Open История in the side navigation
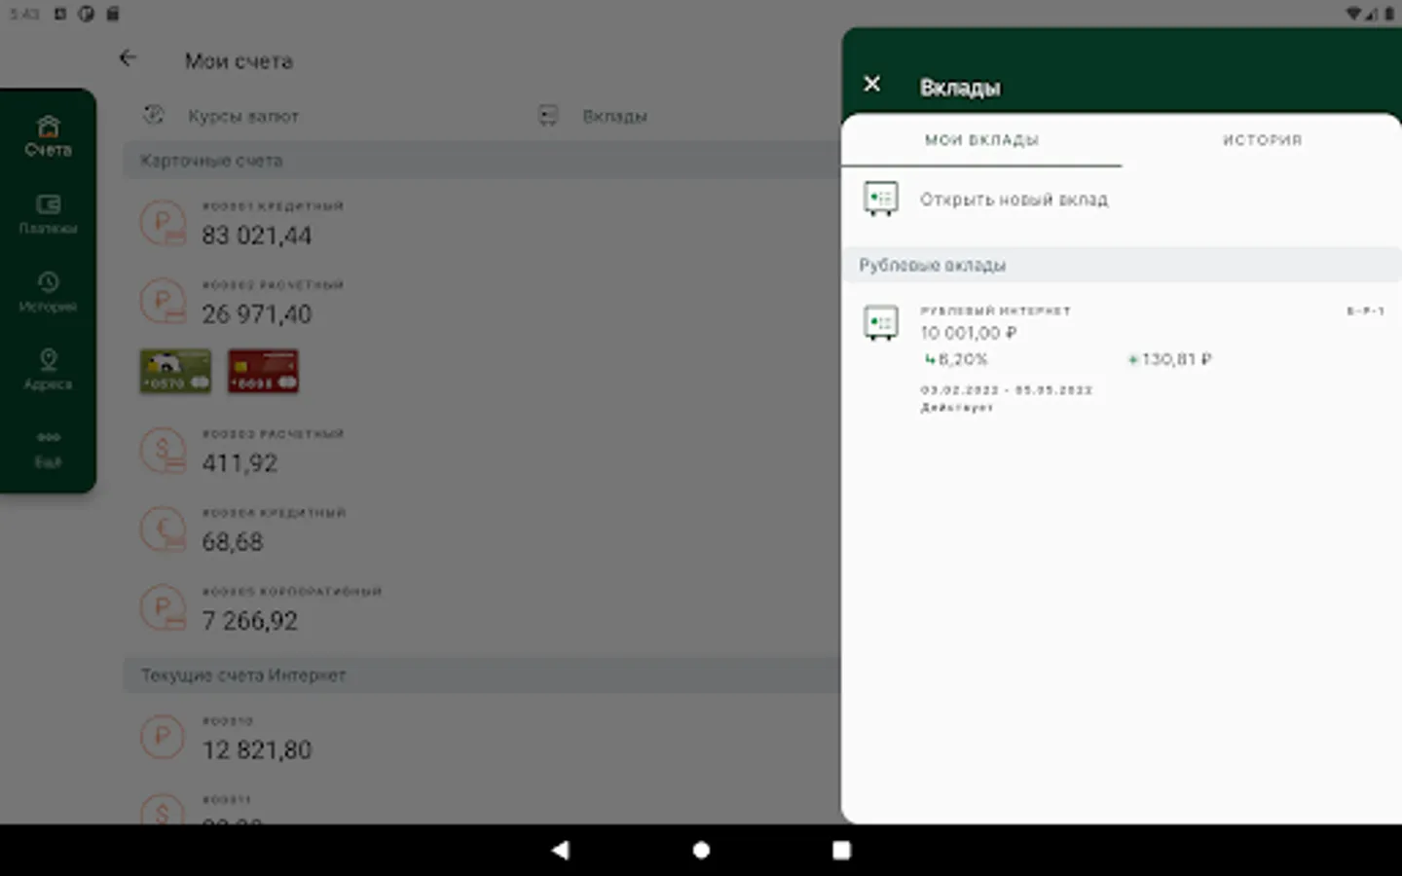The width and height of the screenshot is (1402, 876). 48,292
